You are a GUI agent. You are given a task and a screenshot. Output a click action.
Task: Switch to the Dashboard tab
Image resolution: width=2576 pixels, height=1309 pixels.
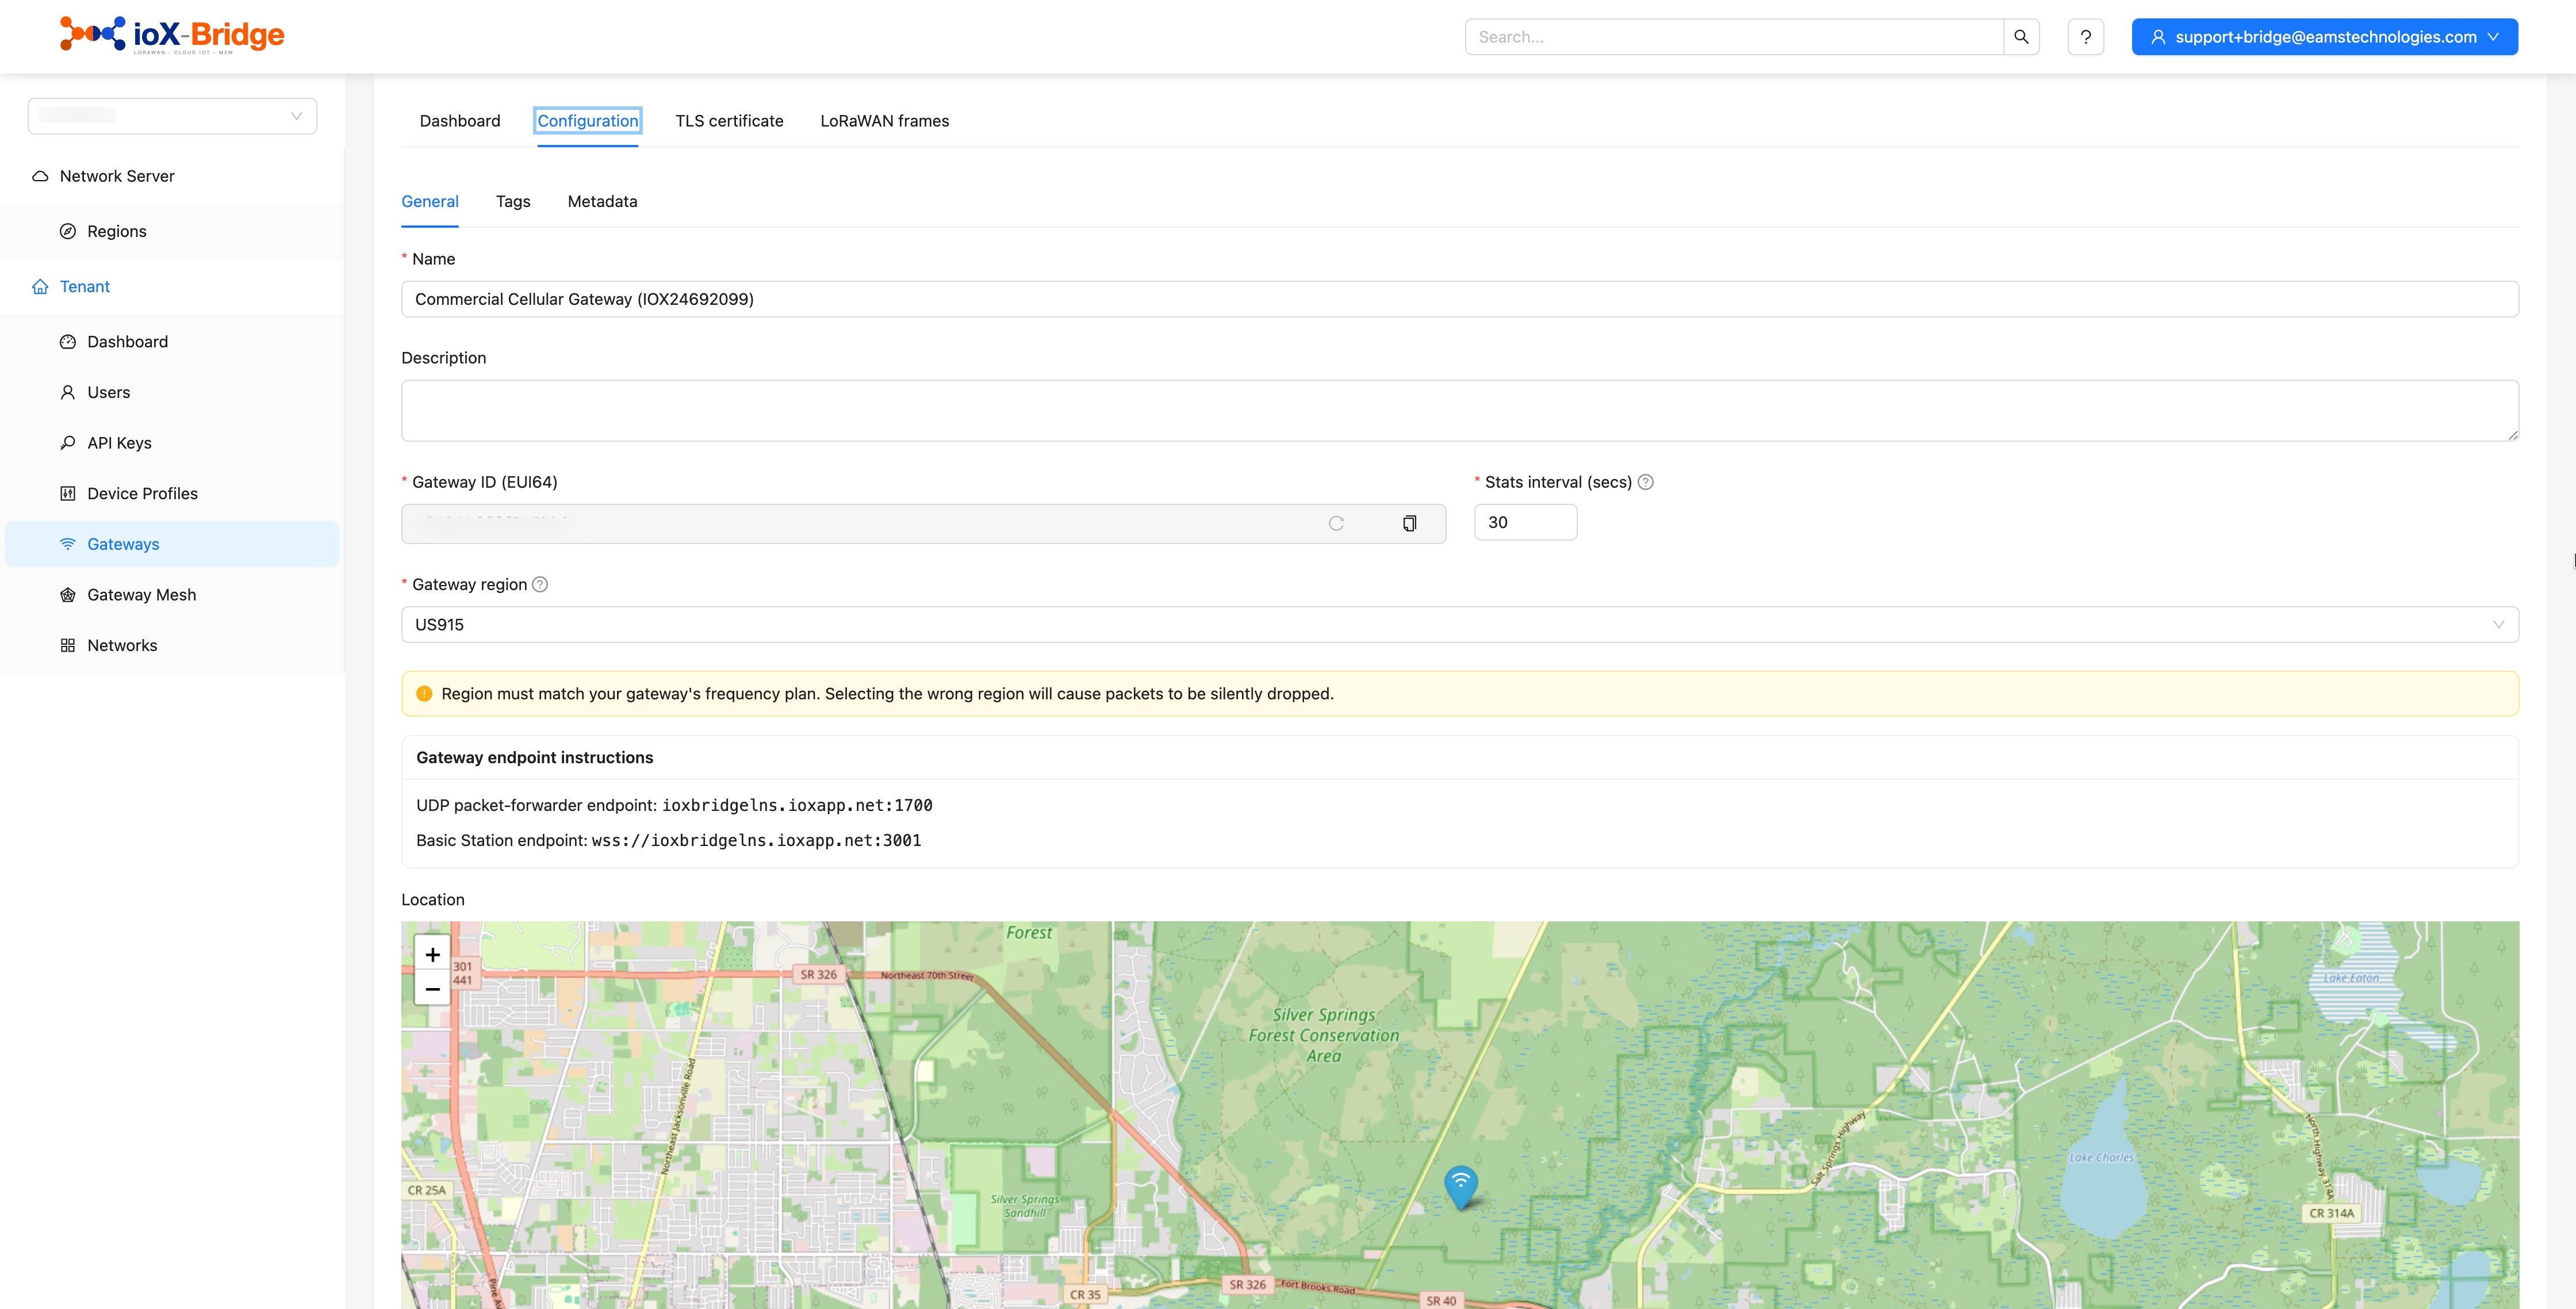click(460, 121)
